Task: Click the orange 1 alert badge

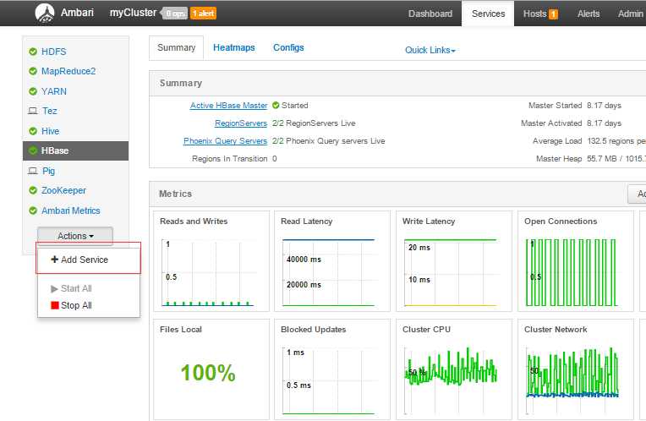Action: 203,14
